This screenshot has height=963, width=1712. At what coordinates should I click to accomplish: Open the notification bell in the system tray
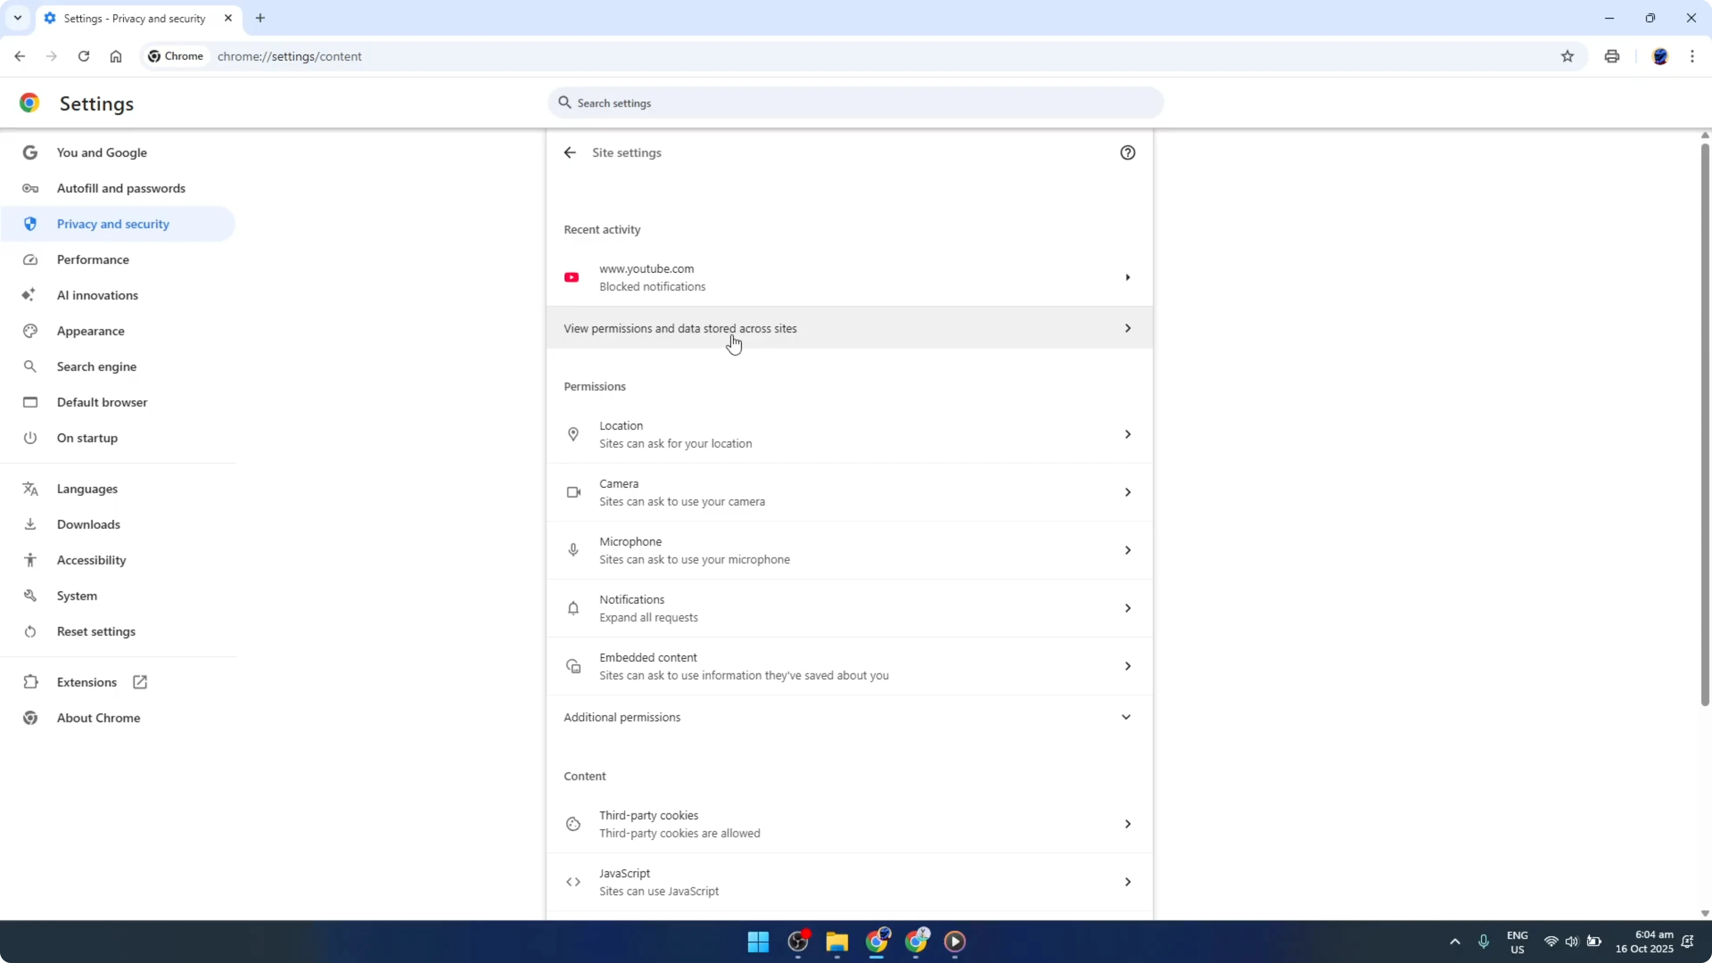pyautogui.click(x=1688, y=942)
